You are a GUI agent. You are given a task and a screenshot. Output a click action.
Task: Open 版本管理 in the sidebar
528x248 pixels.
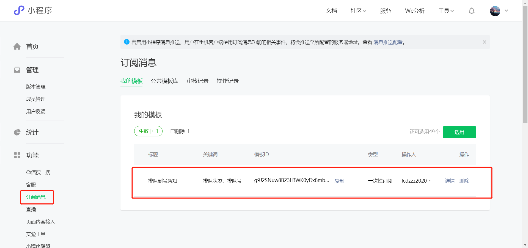(36, 87)
